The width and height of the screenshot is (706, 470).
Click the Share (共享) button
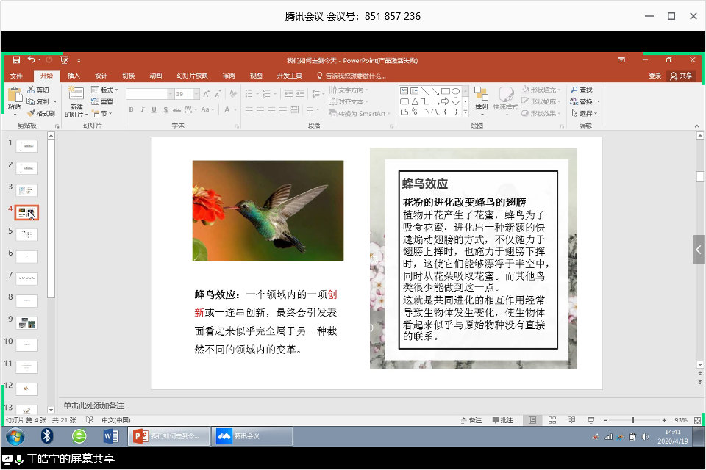tap(680, 76)
